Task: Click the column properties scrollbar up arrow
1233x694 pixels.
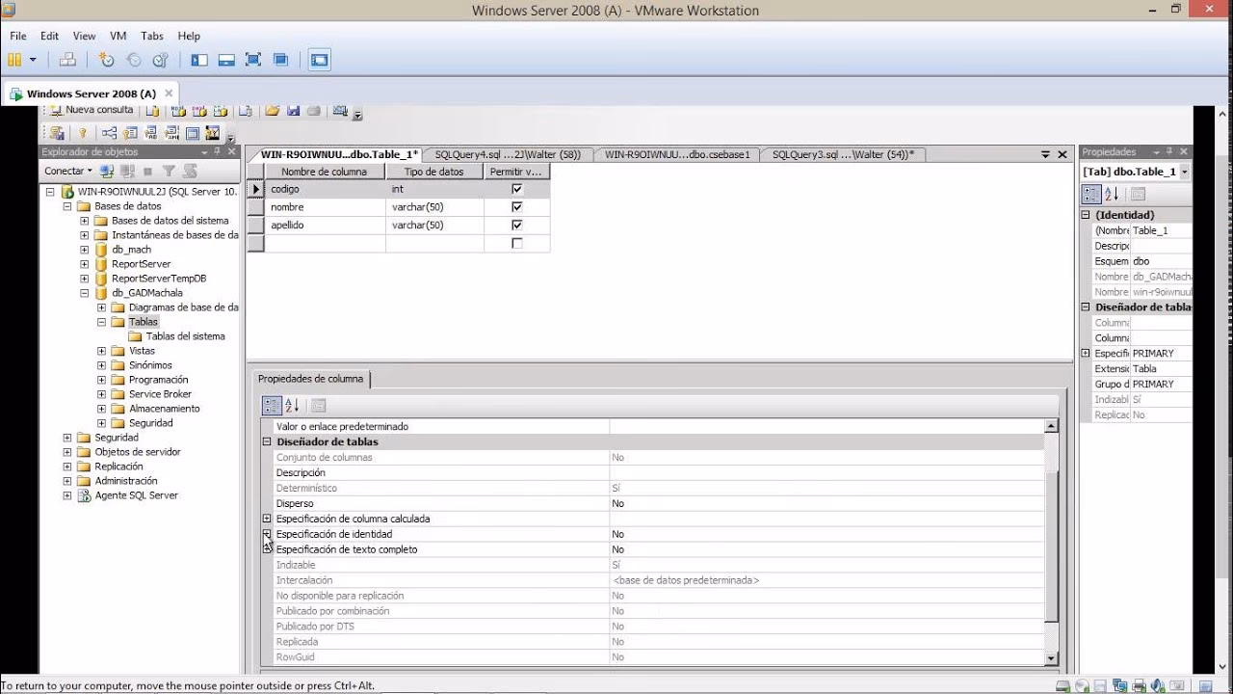Action: [1051, 426]
